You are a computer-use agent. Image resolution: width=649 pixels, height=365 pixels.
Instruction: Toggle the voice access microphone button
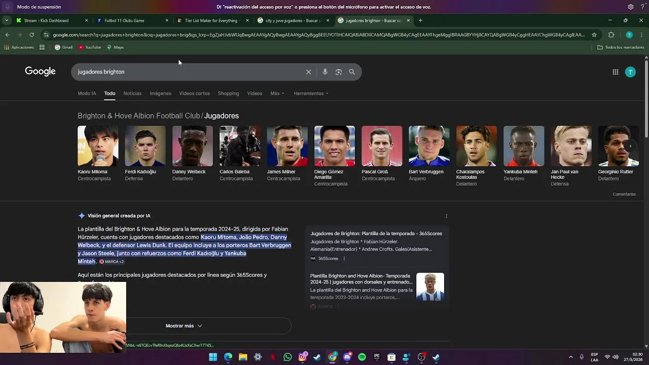tap(7, 7)
